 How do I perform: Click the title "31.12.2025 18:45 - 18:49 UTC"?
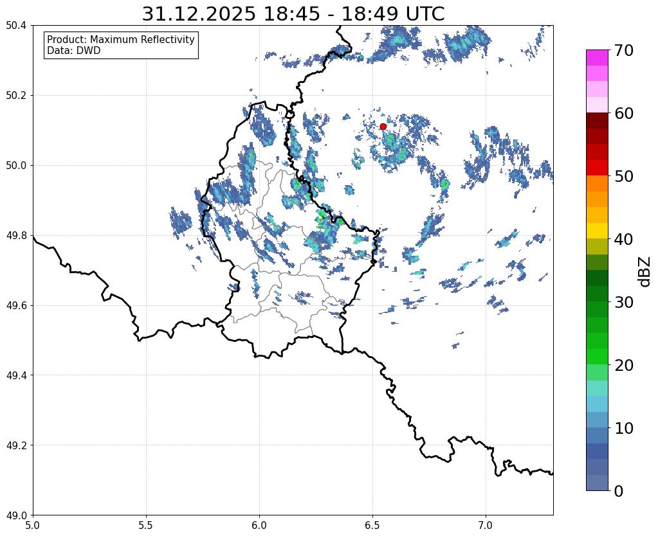click(293, 14)
